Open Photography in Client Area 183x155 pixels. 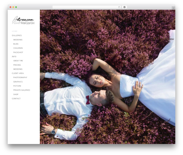[x=20, y=77]
